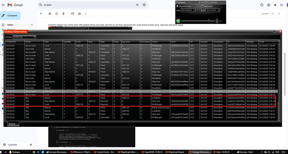This screenshot has width=288, height=154.
Task: Select the Historical radio button
Action: pyautogui.click(x=202, y=6)
